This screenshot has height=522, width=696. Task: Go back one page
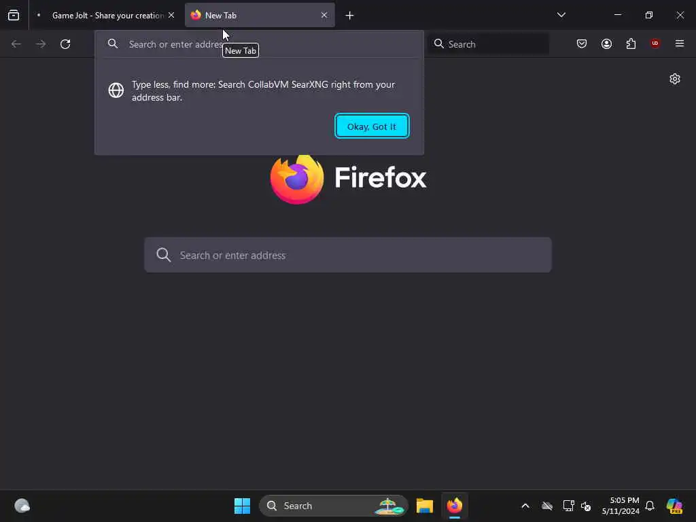point(16,44)
